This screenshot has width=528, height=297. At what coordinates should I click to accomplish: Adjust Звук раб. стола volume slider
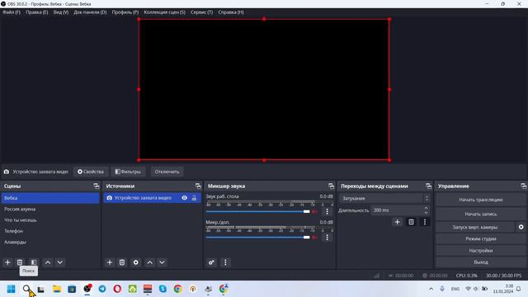258,211
